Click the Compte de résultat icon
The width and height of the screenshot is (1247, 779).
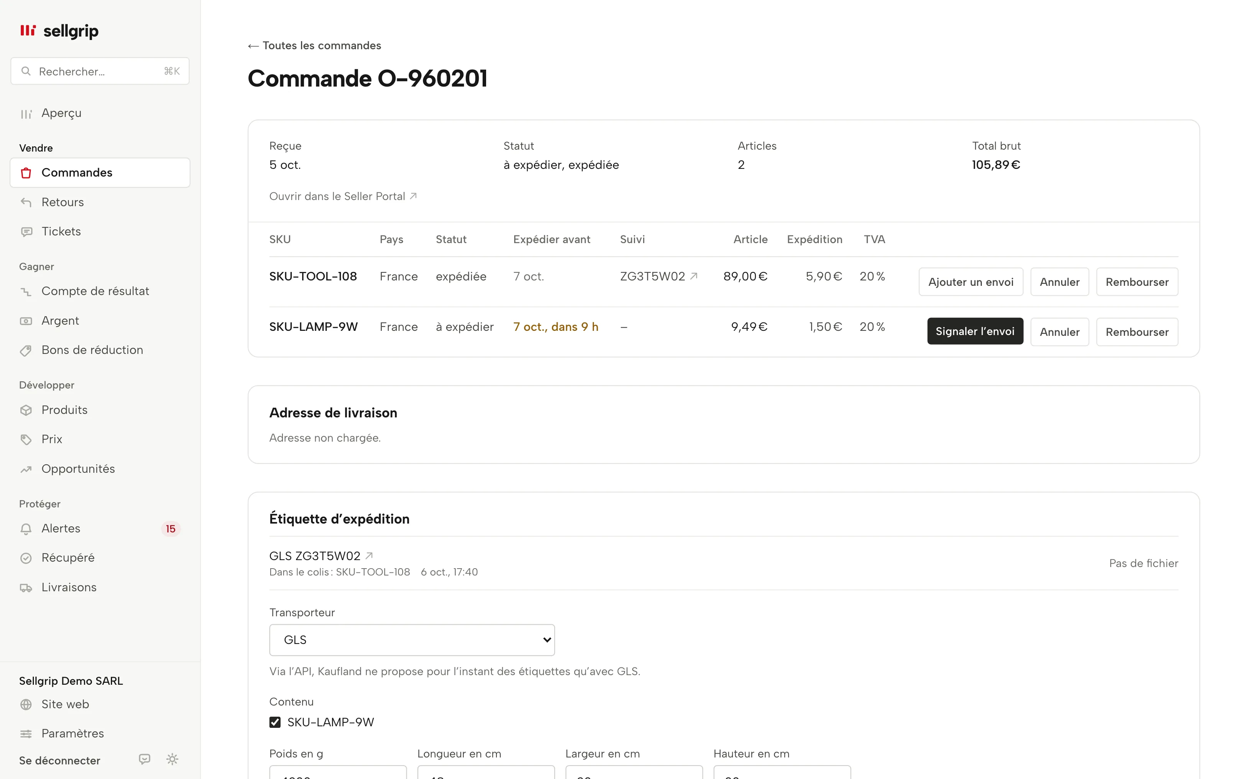pyautogui.click(x=26, y=292)
